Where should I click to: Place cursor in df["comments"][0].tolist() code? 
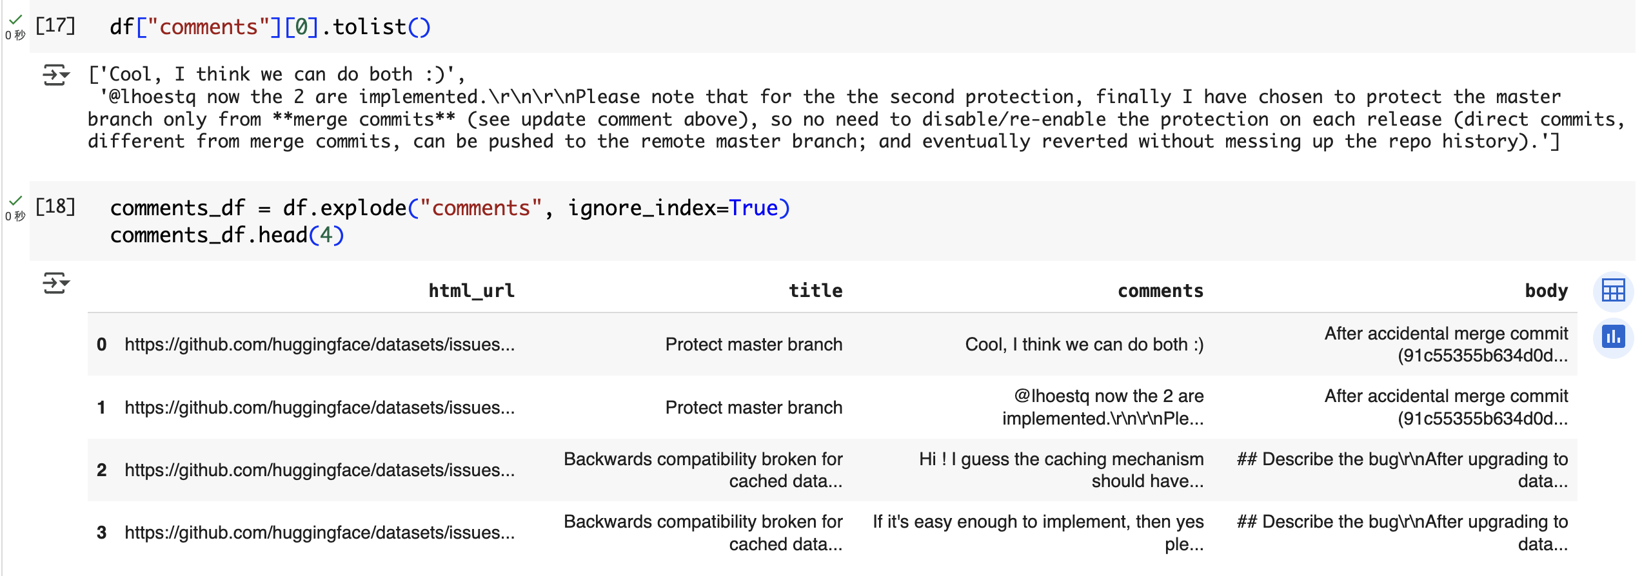(270, 27)
